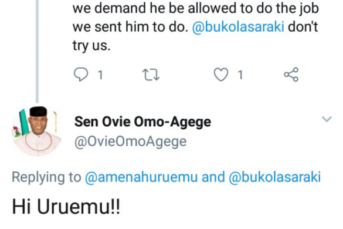Open the share icon under the tweet
This screenshot has width=343, height=229.
point(291,75)
